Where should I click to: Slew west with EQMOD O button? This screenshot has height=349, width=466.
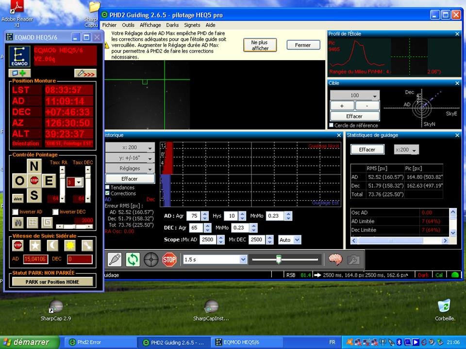pyautogui.click(x=19, y=180)
